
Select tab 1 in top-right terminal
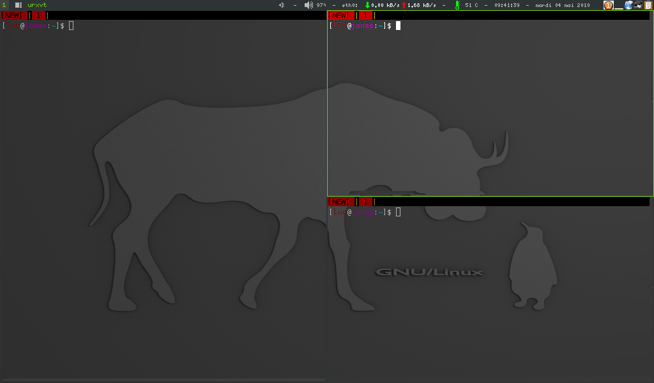tap(365, 15)
